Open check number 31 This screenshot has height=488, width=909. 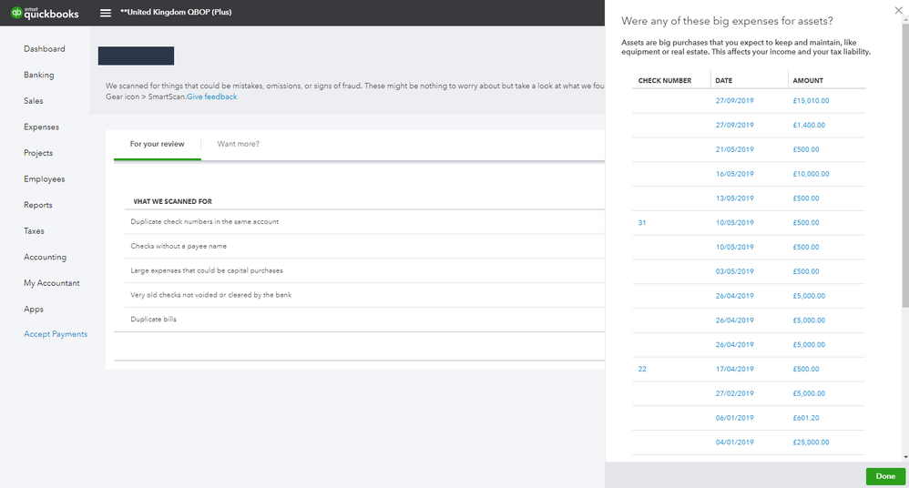(642, 222)
